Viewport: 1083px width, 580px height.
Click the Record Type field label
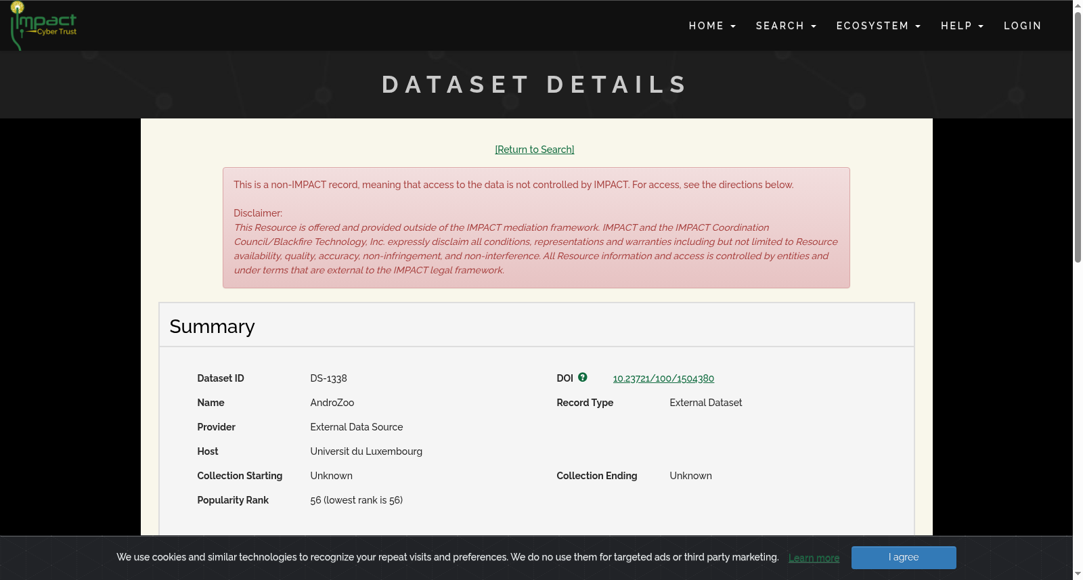[585, 403]
